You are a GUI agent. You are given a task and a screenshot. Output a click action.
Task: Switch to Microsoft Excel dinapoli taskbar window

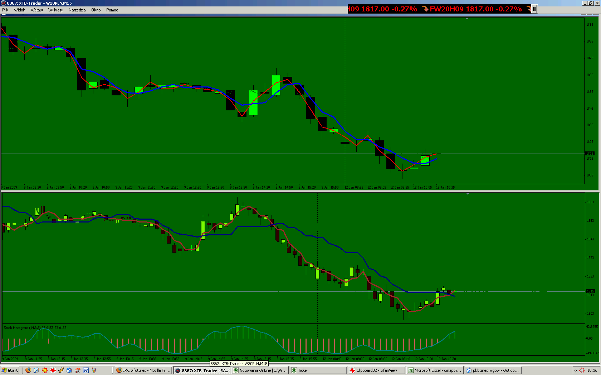435,370
